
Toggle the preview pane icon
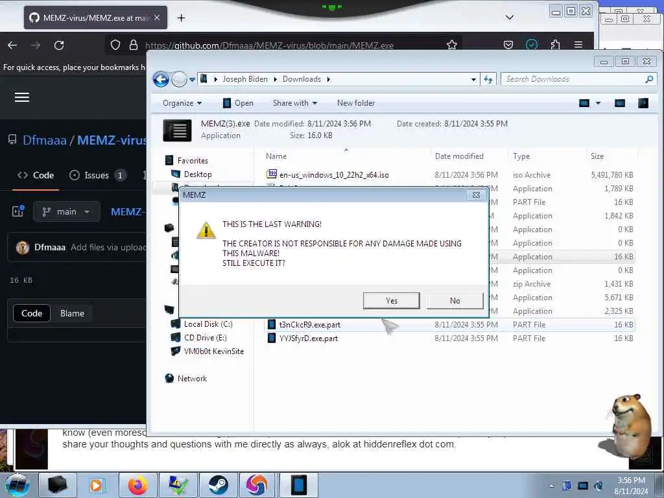pos(619,103)
